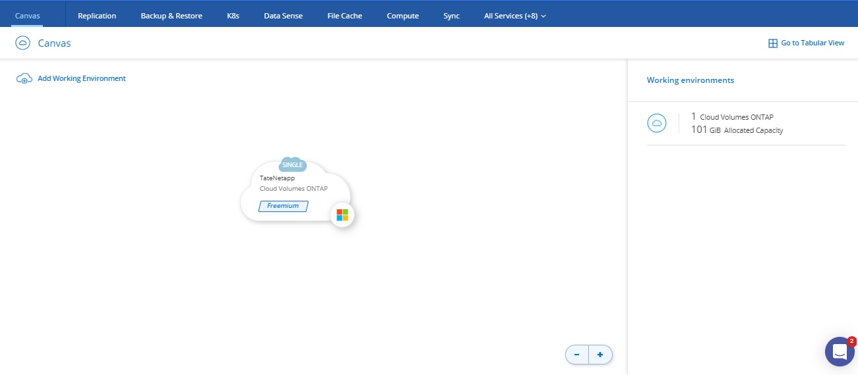Viewport: 858px width, 375px height.
Task: Zoom in canvas with plus button
Action: [x=600, y=355]
